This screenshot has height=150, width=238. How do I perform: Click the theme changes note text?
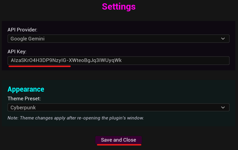click(76, 118)
